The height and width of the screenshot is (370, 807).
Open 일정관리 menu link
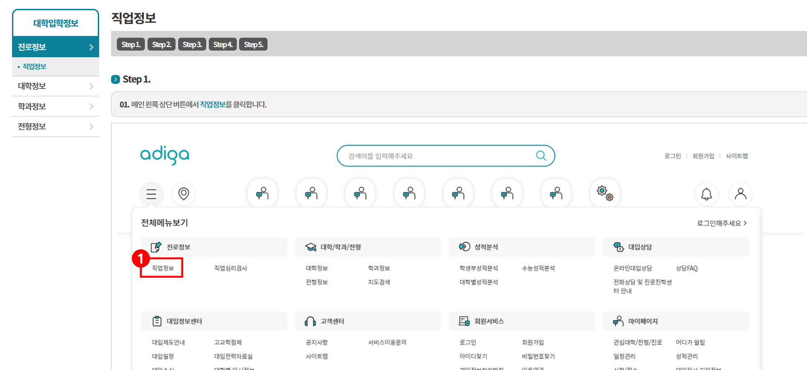pyautogui.click(x=624, y=356)
